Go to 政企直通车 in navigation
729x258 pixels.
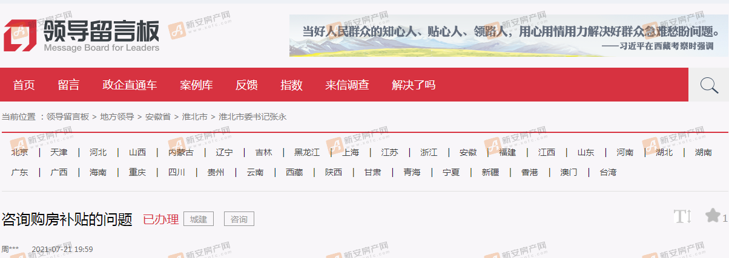click(x=130, y=85)
